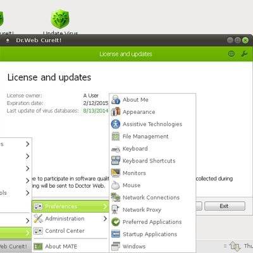Expand the Administration submenu arrow

click(x=105, y=218)
